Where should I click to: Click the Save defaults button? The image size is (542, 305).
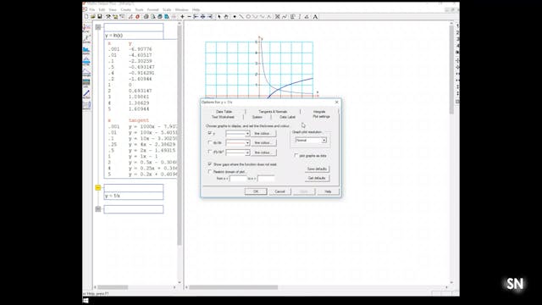click(x=317, y=169)
